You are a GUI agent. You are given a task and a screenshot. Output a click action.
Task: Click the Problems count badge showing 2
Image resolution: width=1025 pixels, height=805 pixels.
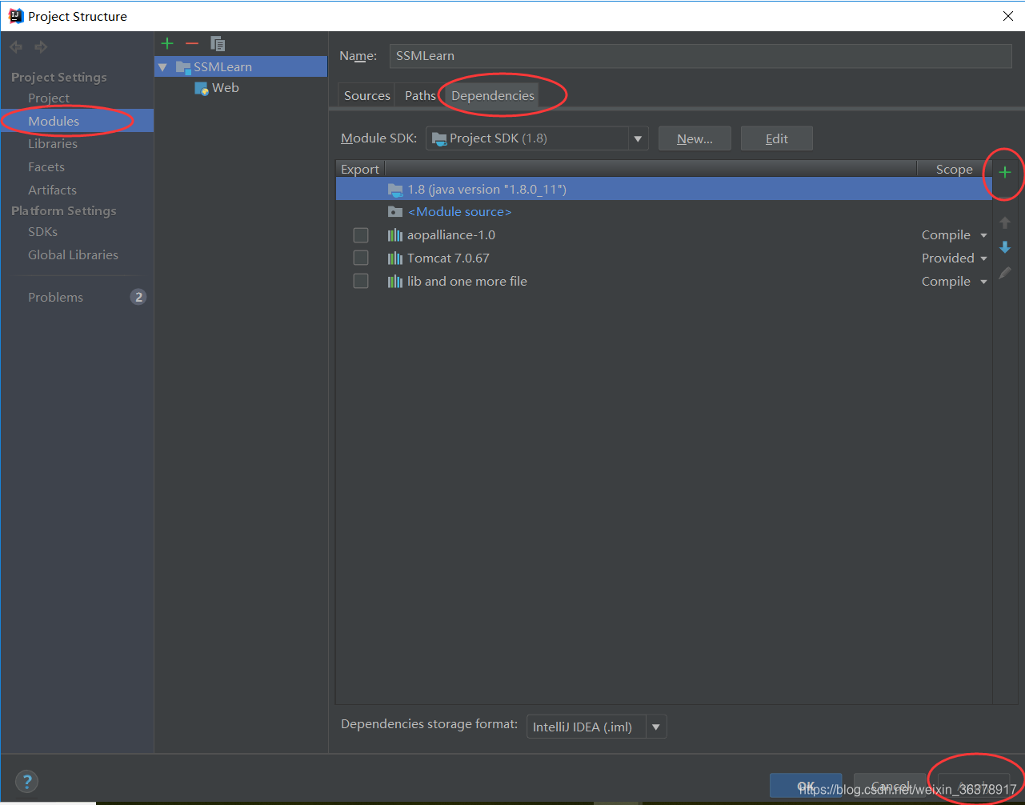(x=138, y=297)
